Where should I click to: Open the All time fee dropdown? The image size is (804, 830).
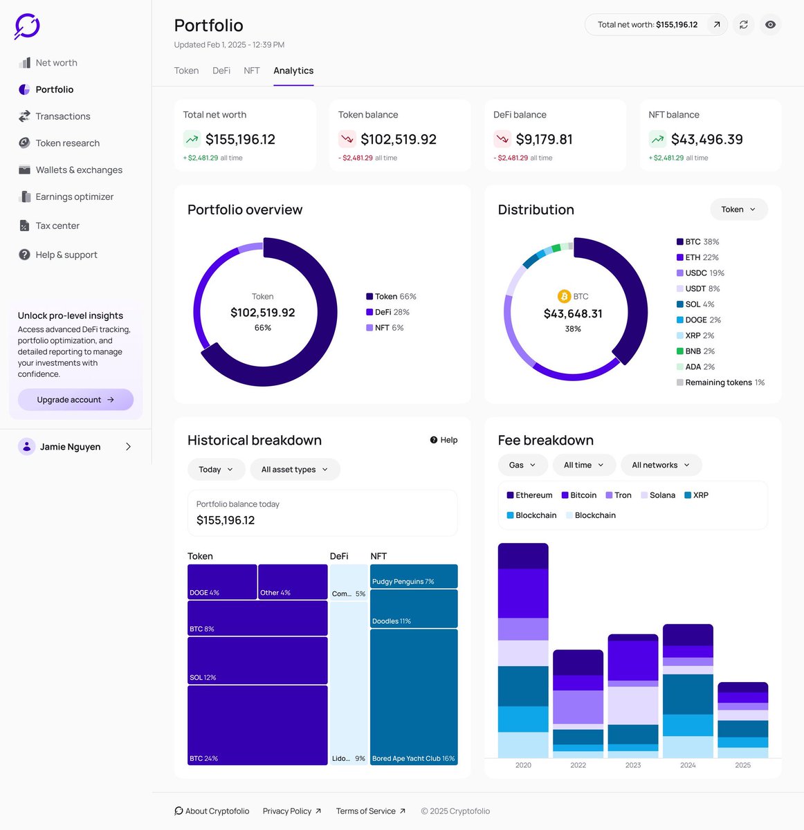point(584,465)
